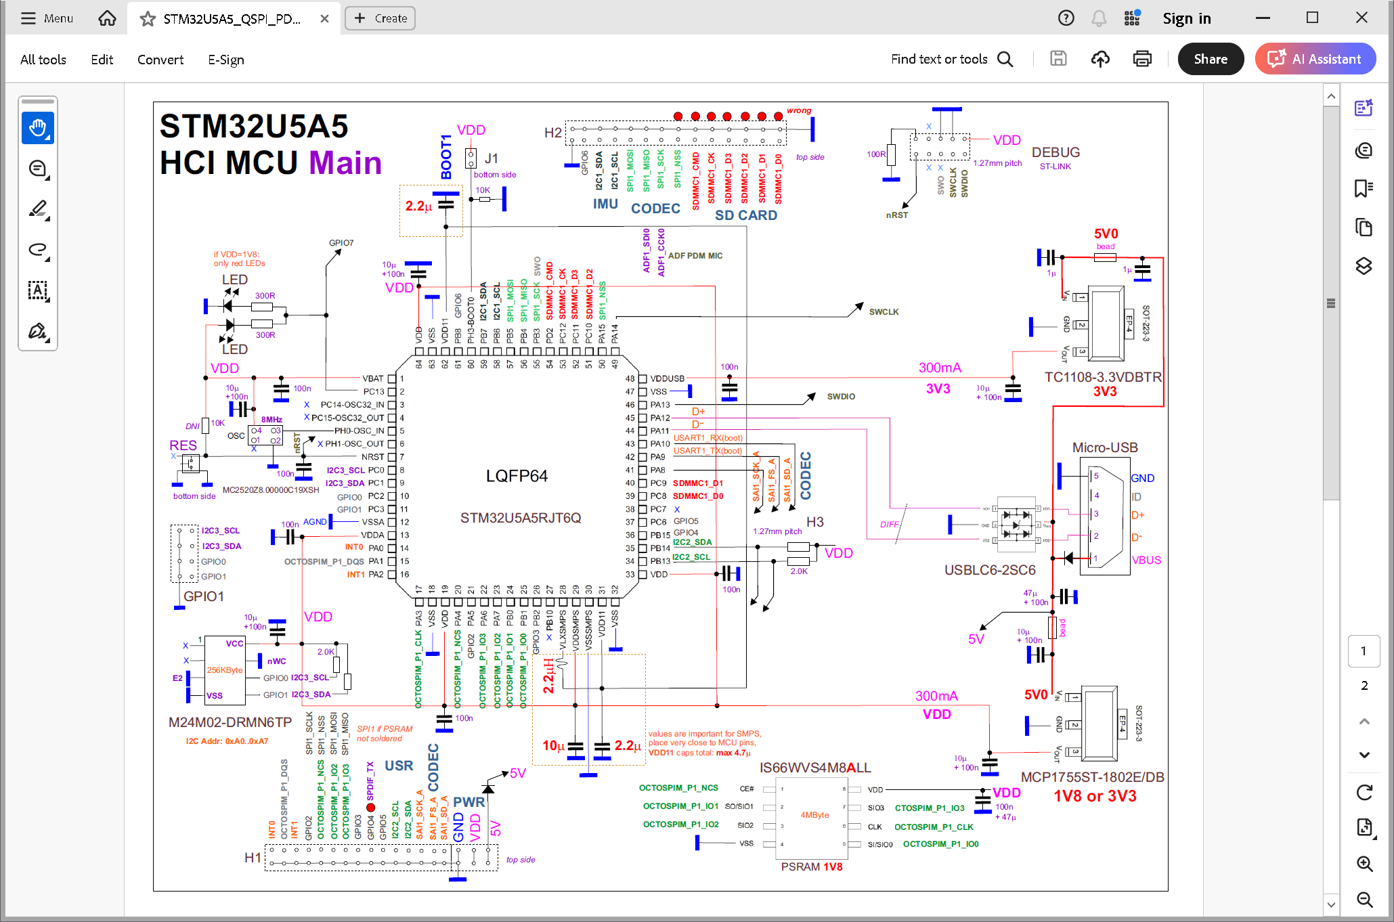Open the hamburger Menu

(x=28, y=18)
